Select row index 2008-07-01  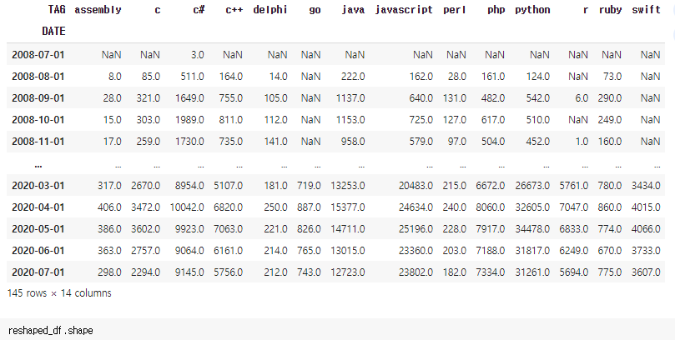tap(38, 55)
